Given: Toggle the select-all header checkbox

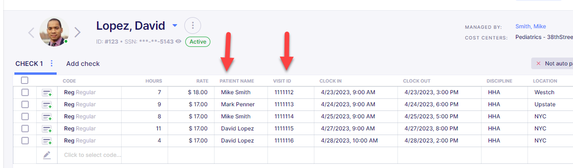Looking at the screenshot, I should click(x=25, y=80).
